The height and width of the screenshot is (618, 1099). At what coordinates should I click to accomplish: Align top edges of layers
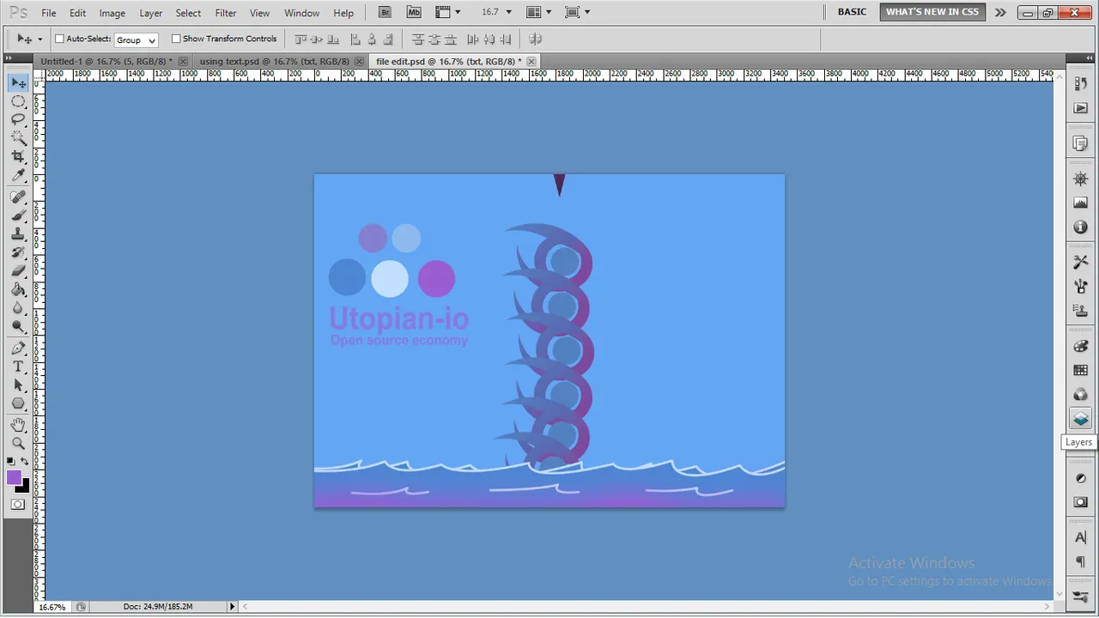(300, 39)
